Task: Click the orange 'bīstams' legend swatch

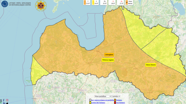Action: (x=115, y=100)
